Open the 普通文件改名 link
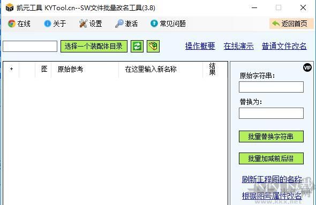This screenshot has height=205, width=316. [284, 47]
